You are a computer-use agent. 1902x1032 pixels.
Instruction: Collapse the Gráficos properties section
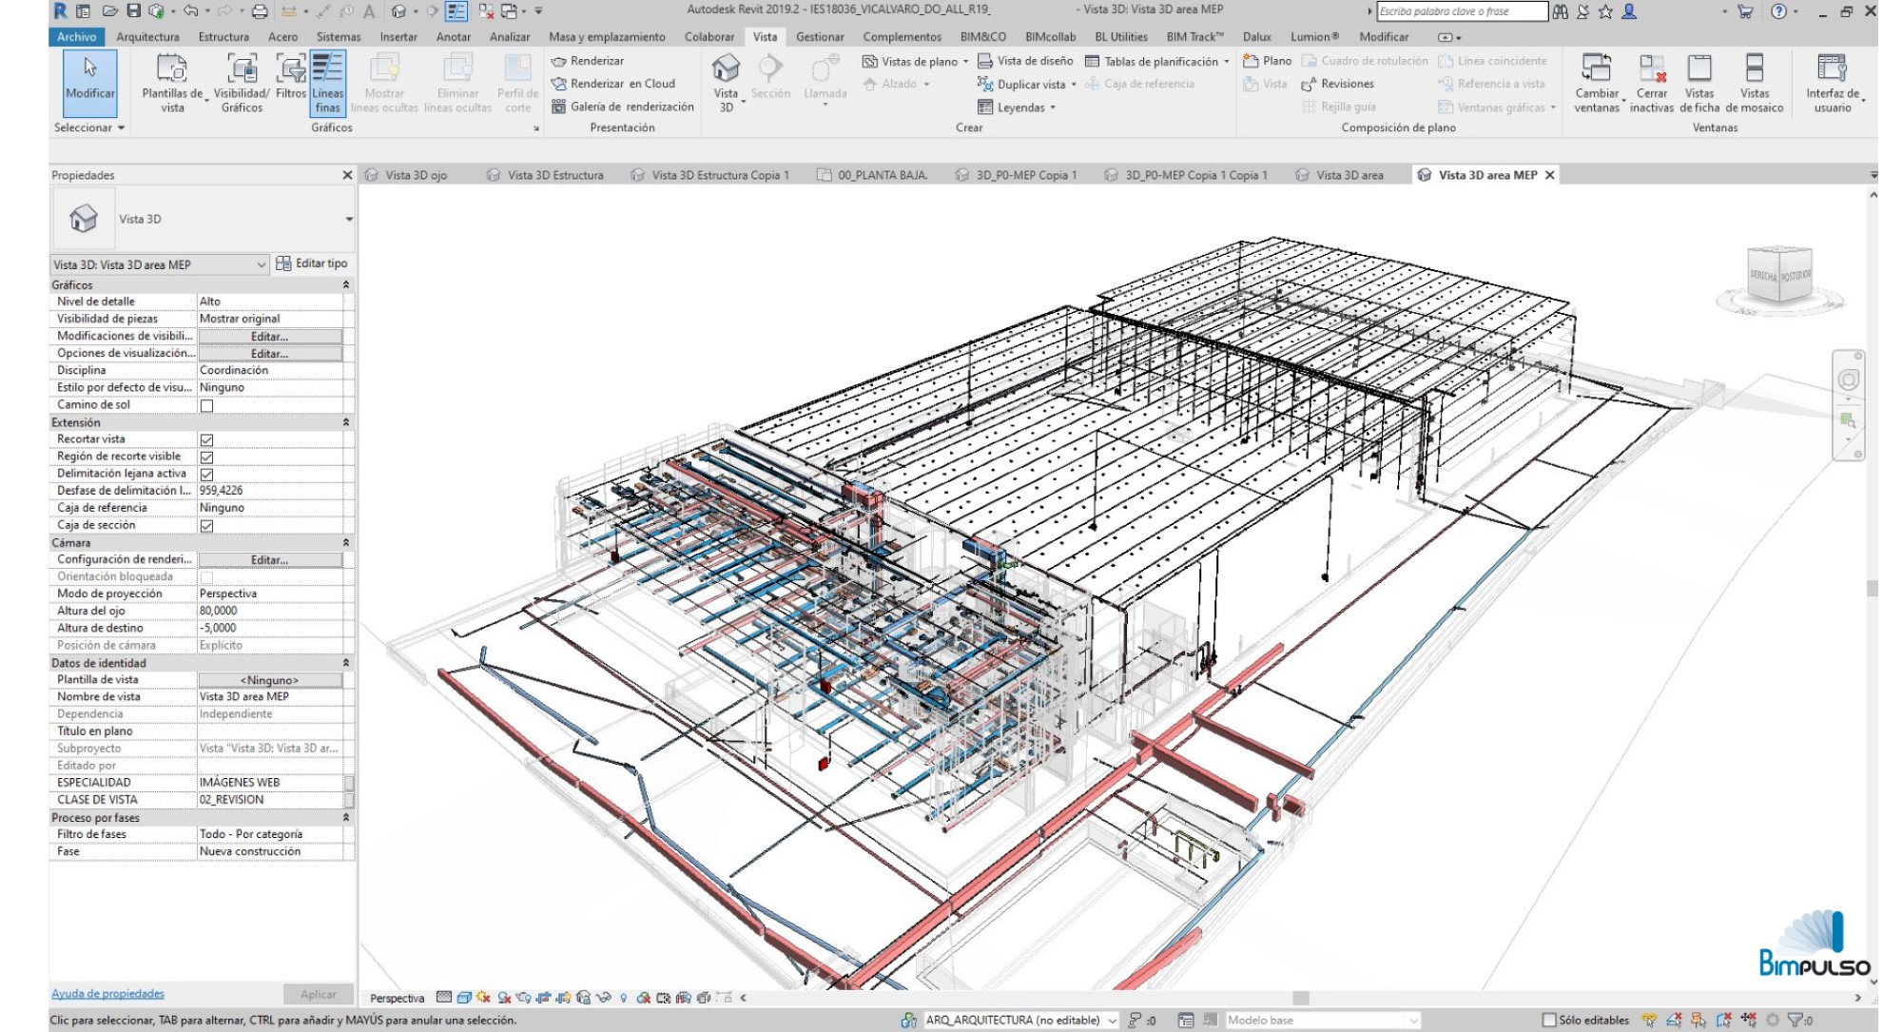(345, 284)
